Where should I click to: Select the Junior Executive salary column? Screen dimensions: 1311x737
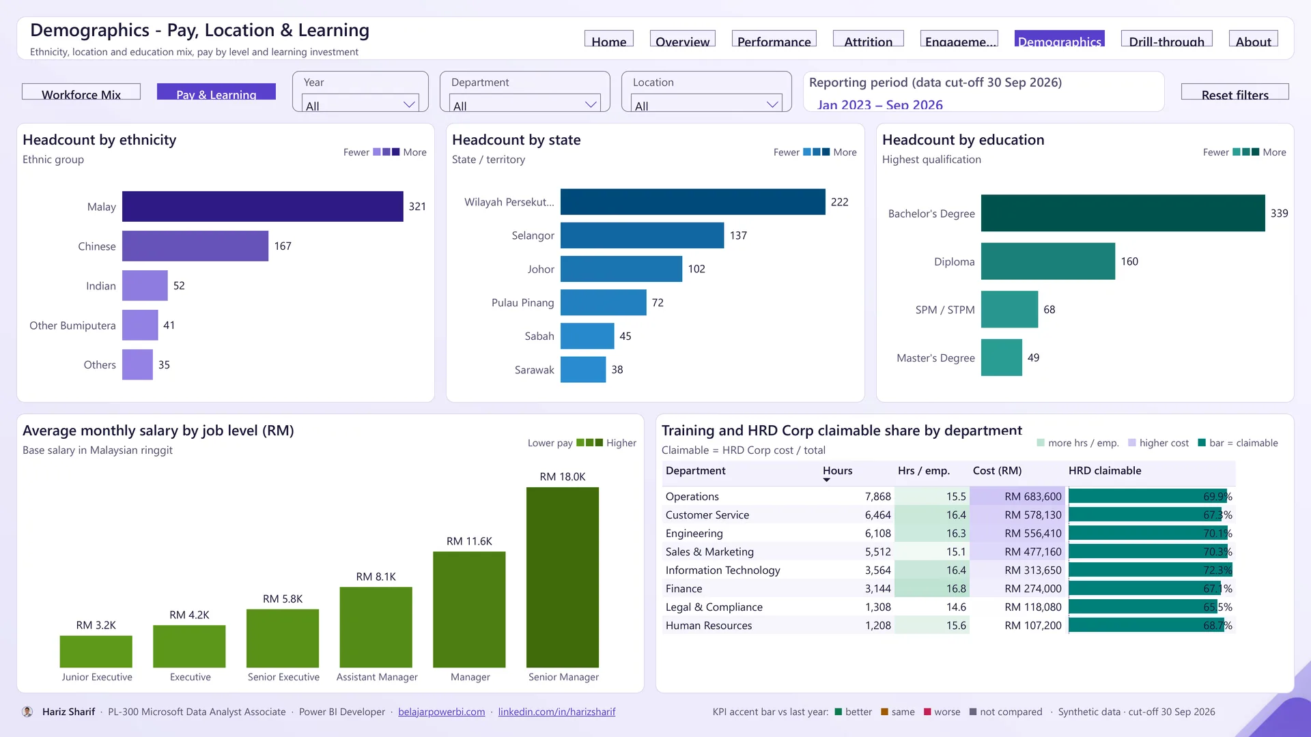click(96, 652)
